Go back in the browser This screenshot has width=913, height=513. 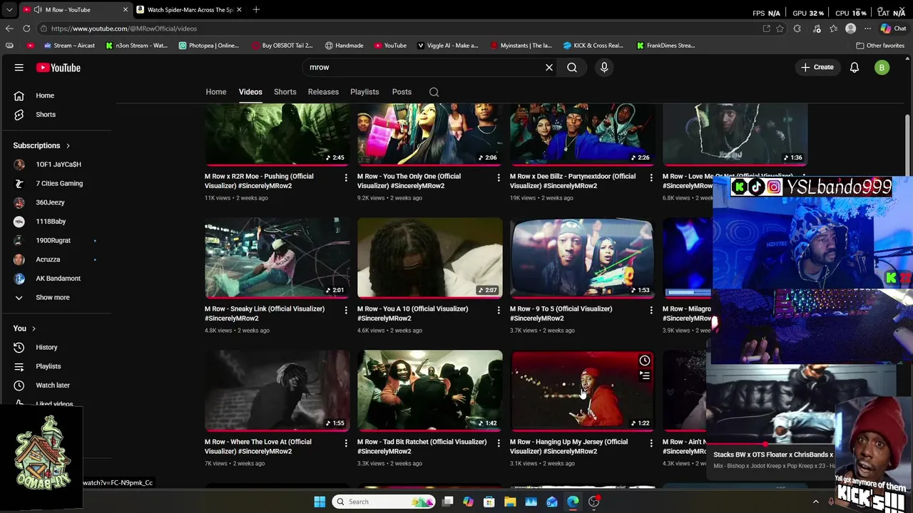(9, 28)
